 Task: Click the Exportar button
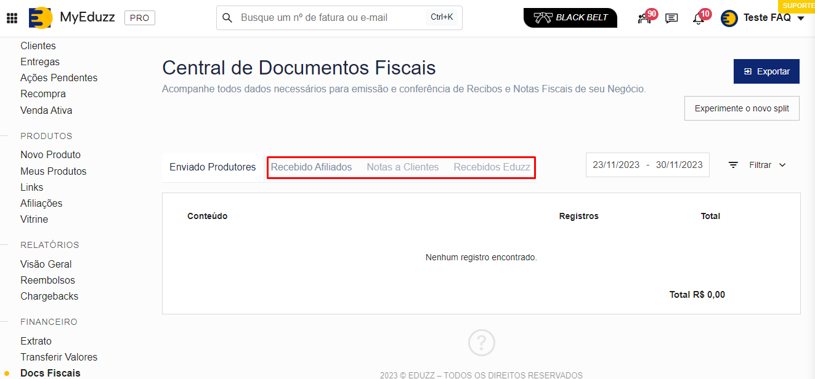(766, 71)
